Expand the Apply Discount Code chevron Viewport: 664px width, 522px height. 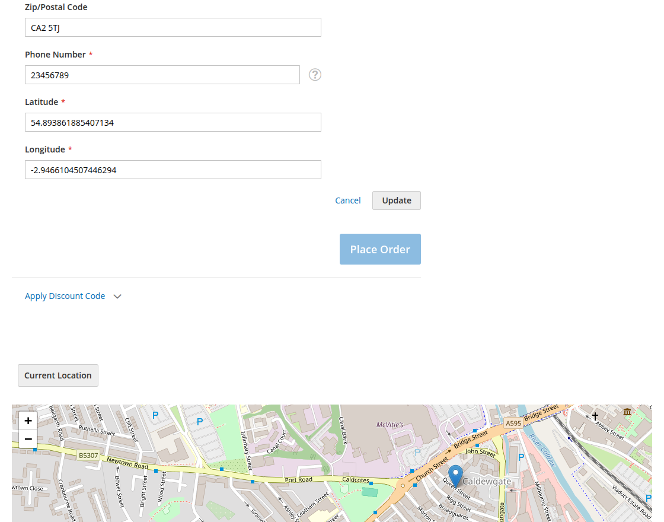[x=117, y=297]
